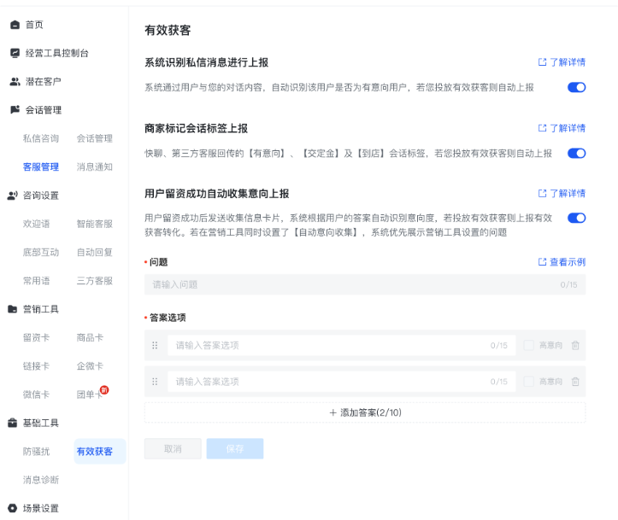Image resolution: width=618 pixels, height=520 pixels.
Task: Select highlighted 有效获客 menu item
Action: point(100,451)
